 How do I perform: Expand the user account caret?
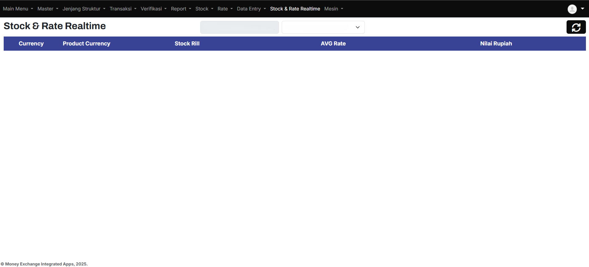click(583, 9)
